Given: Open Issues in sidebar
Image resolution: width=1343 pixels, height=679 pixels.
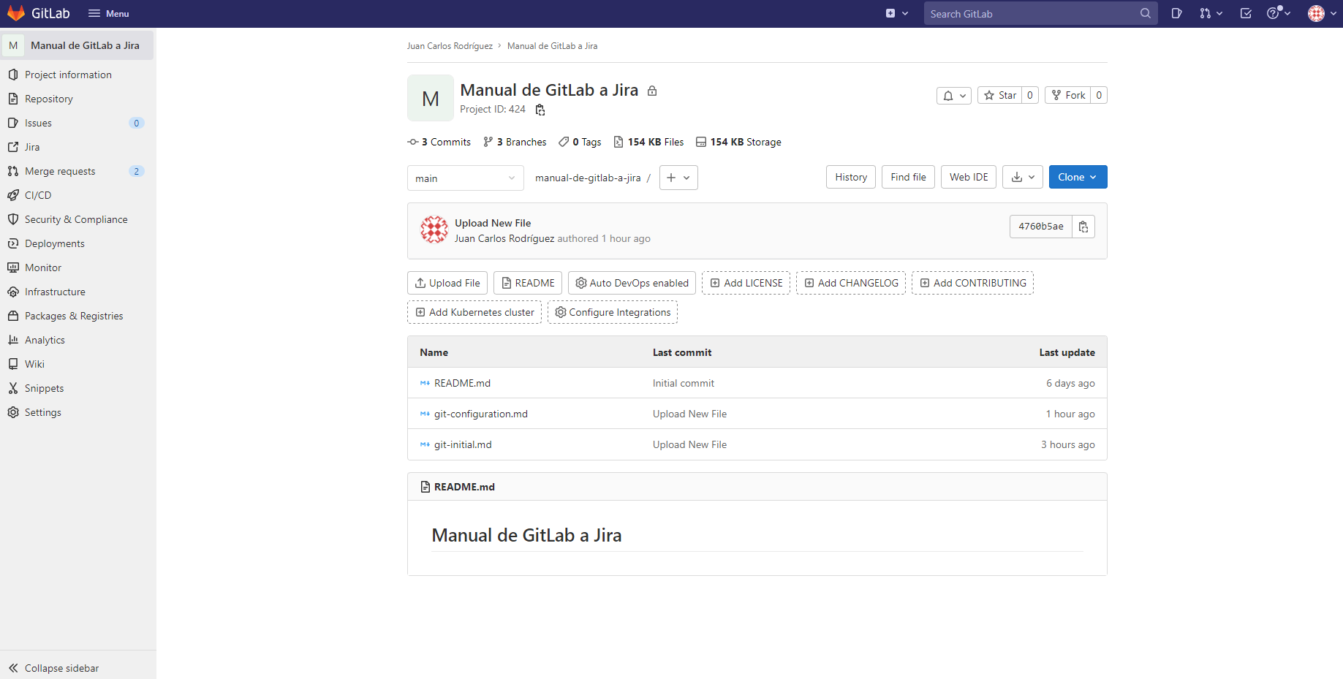Looking at the screenshot, I should point(38,123).
